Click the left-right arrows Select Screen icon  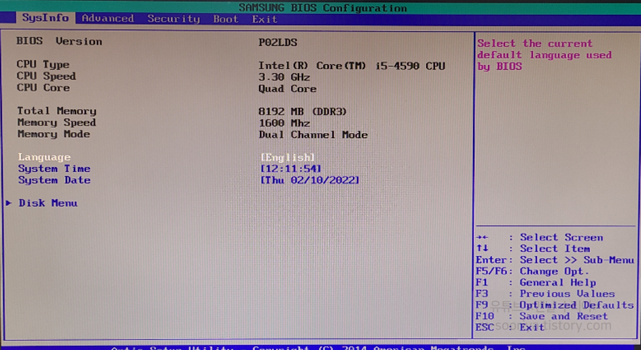click(482, 238)
